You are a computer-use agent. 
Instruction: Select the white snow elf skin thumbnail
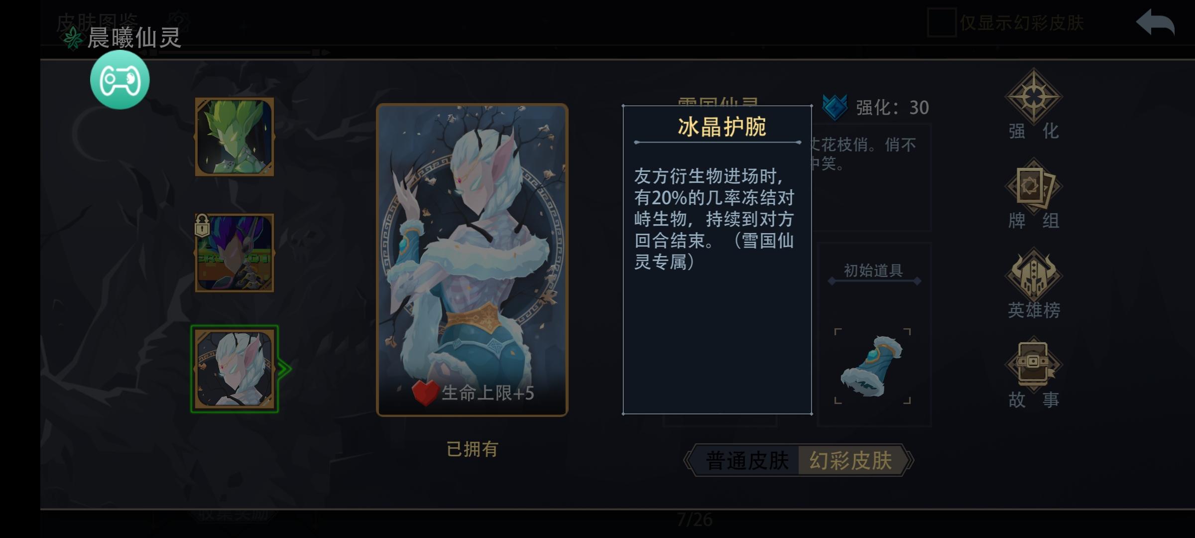click(x=235, y=369)
